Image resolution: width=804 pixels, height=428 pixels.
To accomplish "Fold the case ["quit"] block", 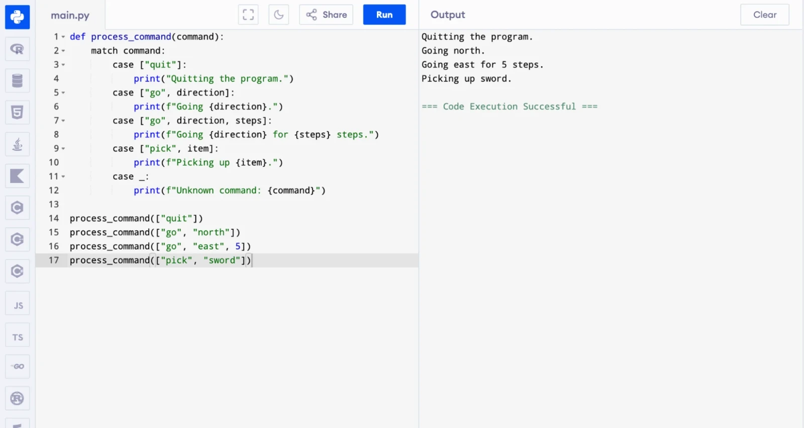I will tap(63, 65).
